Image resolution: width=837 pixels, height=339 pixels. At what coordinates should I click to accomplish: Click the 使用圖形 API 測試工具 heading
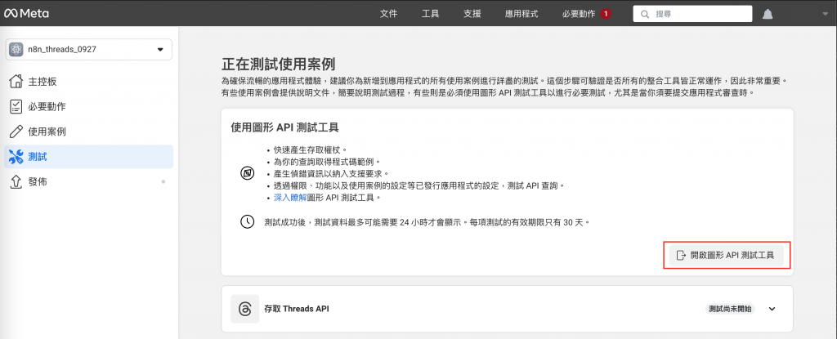tap(284, 127)
